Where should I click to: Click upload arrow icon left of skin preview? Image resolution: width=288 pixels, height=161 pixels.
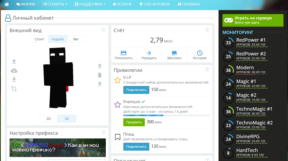coord(14,61)
